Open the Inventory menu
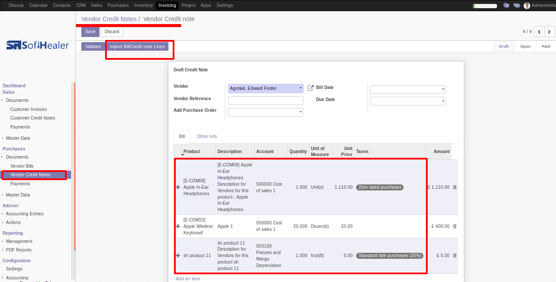The height and width of the screenshot is (282, 556). (143, 5)
